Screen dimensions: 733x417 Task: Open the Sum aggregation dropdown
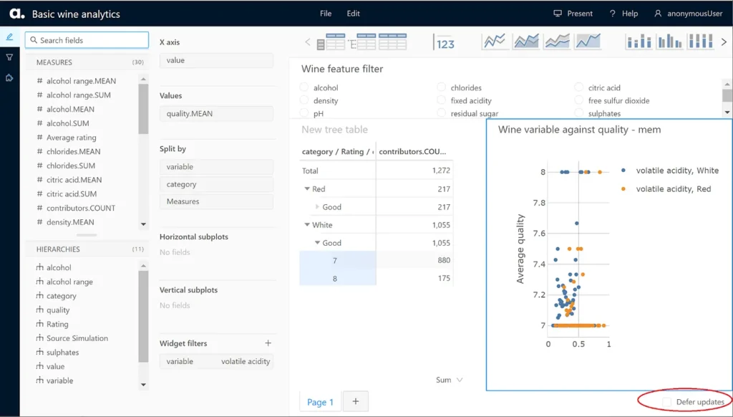450,380
